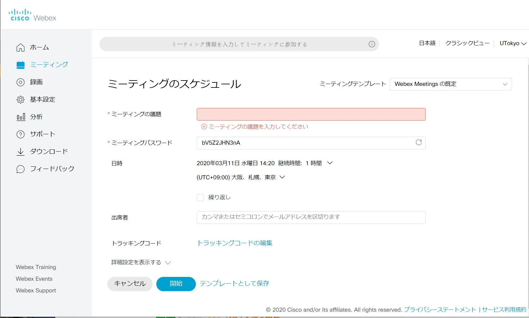Open Preferences with the gear icon
The image size is (529, 318).
click(x=20, y=99)
